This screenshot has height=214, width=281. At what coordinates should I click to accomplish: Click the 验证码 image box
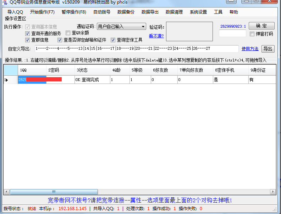click(189, 31)
